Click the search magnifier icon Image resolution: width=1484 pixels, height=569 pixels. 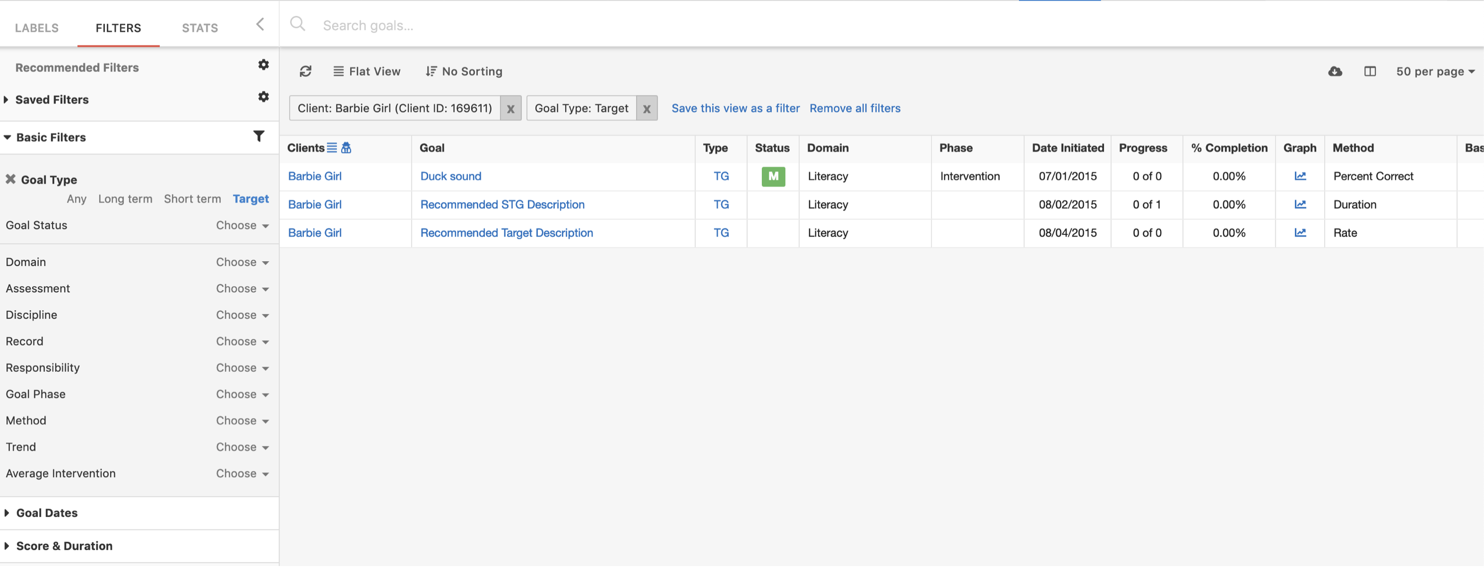pyautogui.click(x=297, y=24)
